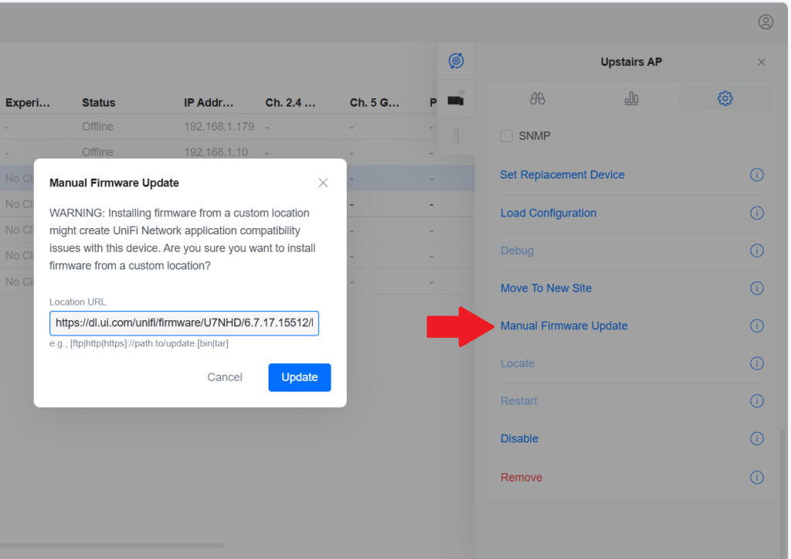
Task: Switch to the binoculars overview tab
Action: (537, 98)
